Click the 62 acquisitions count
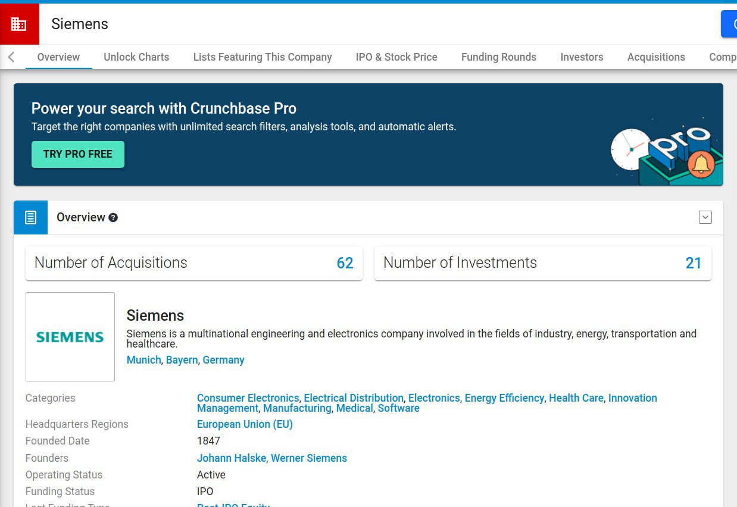 (x=345, y=263)
